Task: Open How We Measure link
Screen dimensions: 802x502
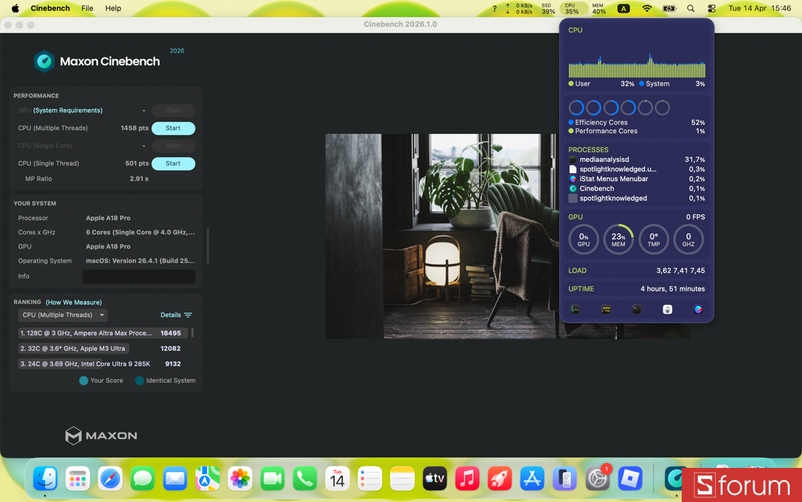Action: coord(74,302)
